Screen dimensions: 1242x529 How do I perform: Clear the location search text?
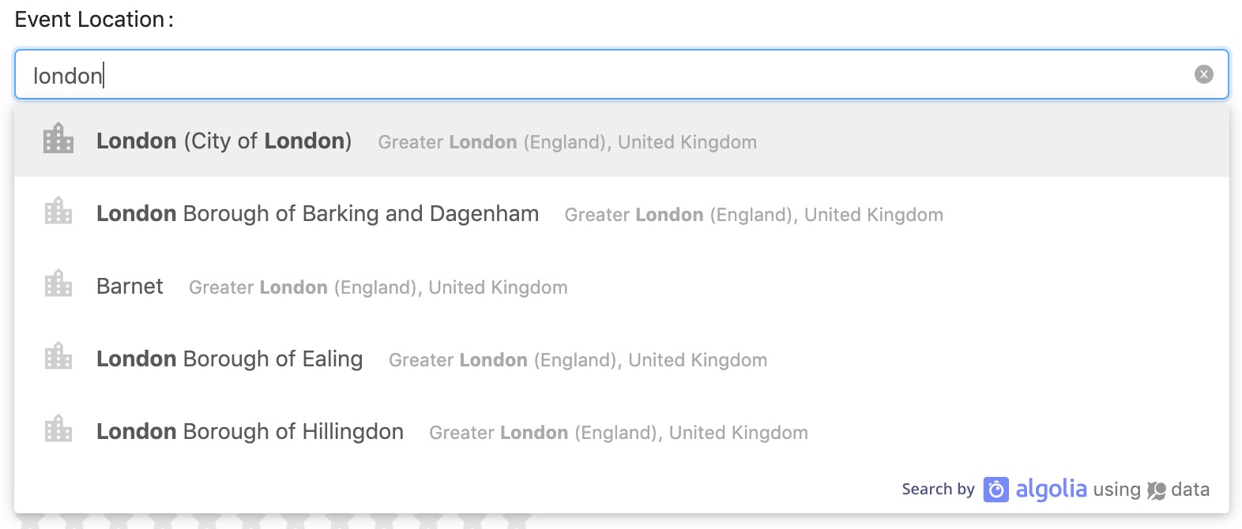pyautogui.click(x=1203, y=74)
